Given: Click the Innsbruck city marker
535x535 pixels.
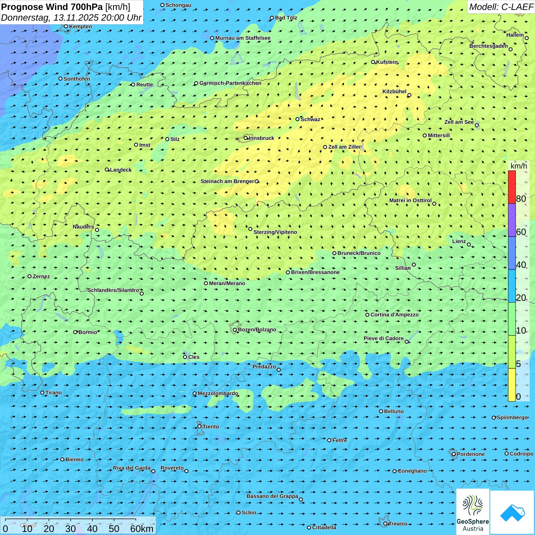Looking at the screenshot, I should tap(246, 138).
